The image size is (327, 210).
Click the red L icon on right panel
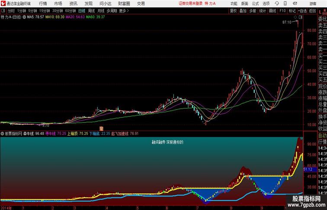pos(321,12)
